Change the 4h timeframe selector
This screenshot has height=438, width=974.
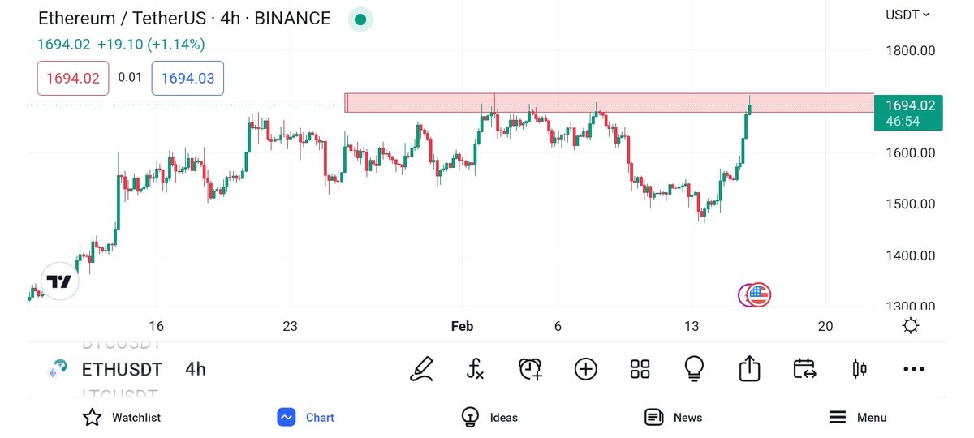pos(195,369)
